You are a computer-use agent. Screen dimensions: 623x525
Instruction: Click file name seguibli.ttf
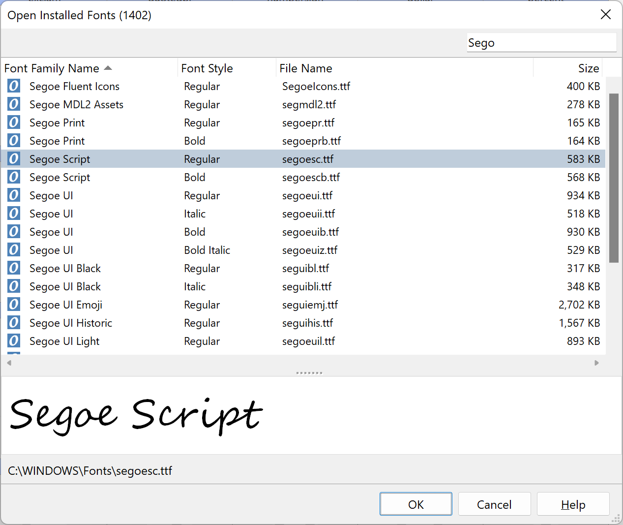coord(307,286)
